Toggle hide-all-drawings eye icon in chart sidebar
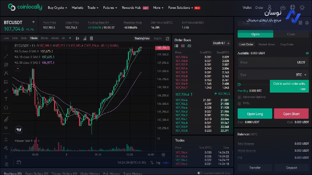 (6, 164)
